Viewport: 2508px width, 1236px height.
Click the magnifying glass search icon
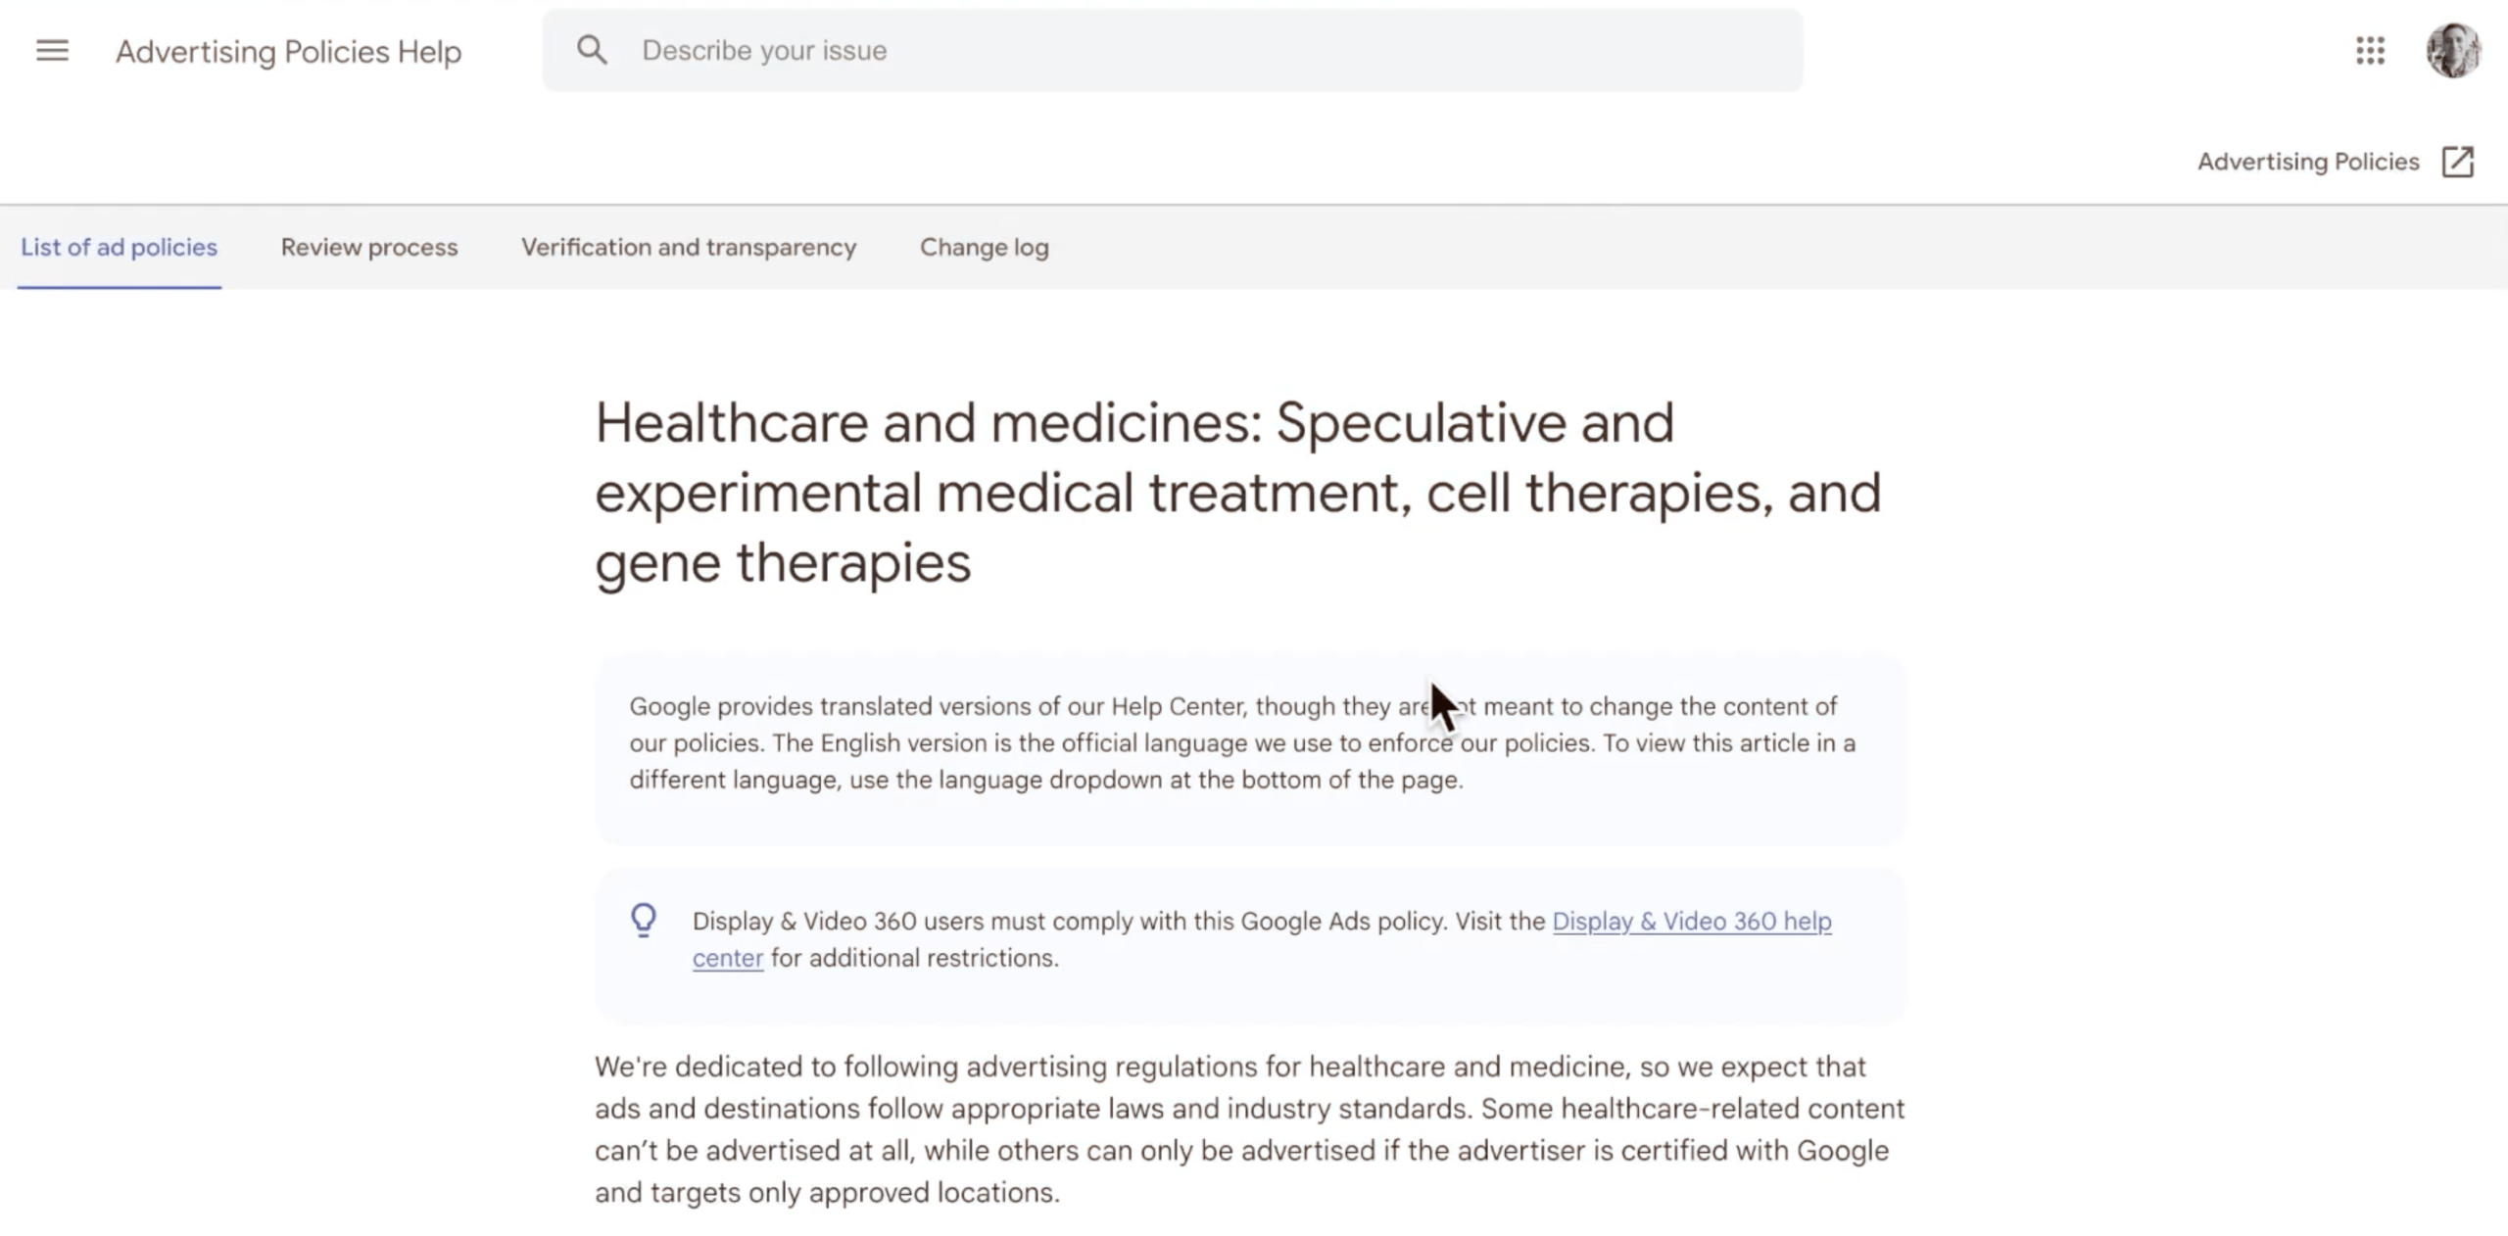592,51
